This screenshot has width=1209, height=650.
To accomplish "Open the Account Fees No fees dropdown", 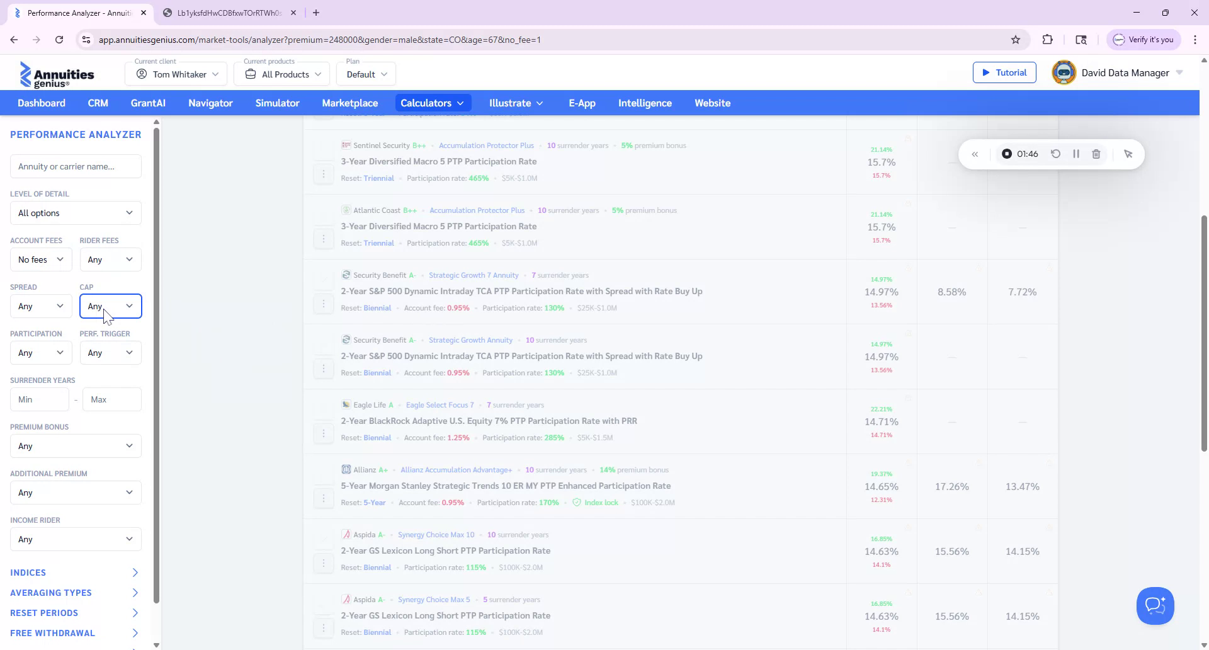I will click(x=40, y=259).
